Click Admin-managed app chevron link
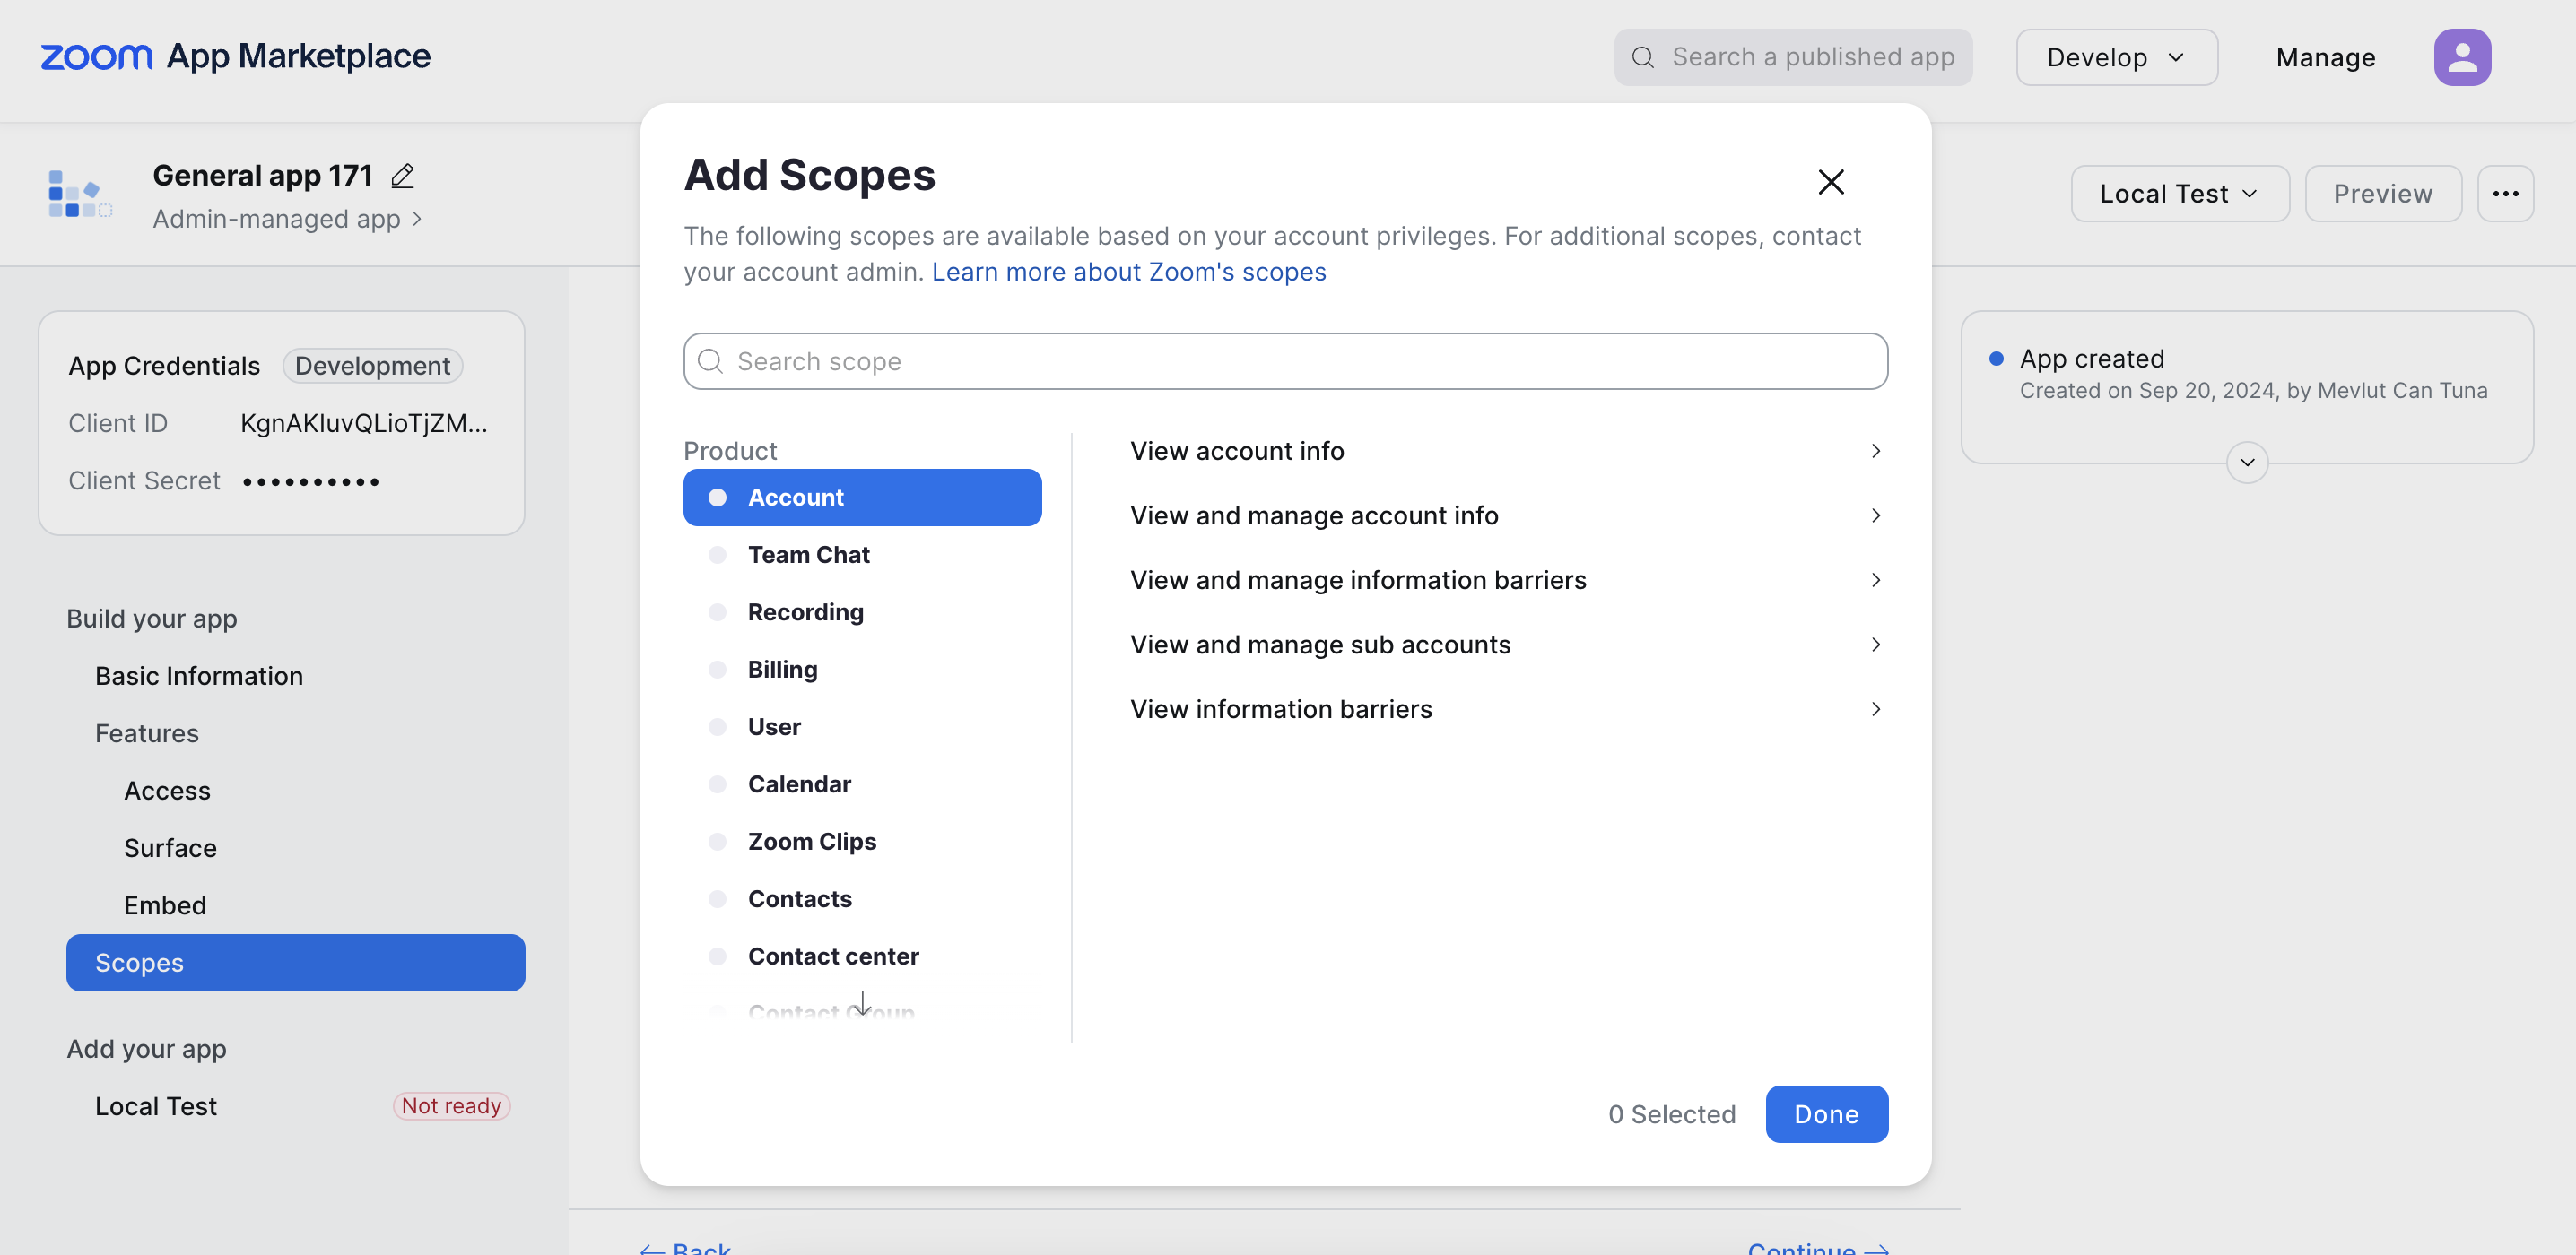 [287, 219]
